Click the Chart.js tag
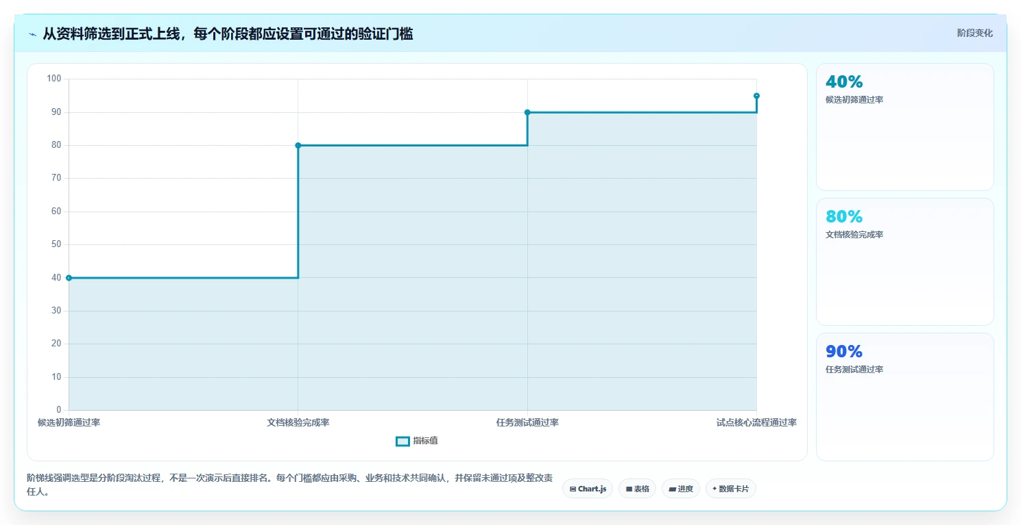Screen dimensions: 1021x525 point(588,489)
